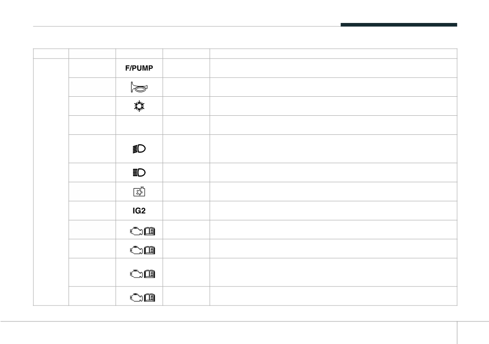
Task: Click the engine icon directly below IG2
Action: click(136, 231)
